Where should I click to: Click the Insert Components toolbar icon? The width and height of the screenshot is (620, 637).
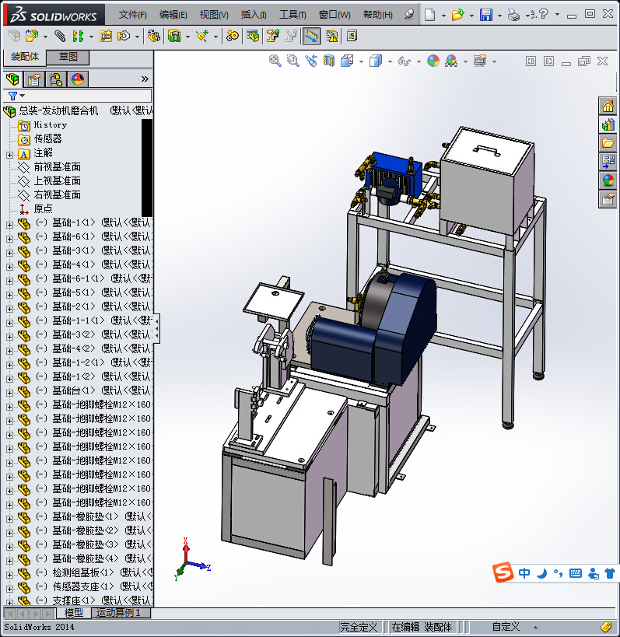(x=32, y=36)
